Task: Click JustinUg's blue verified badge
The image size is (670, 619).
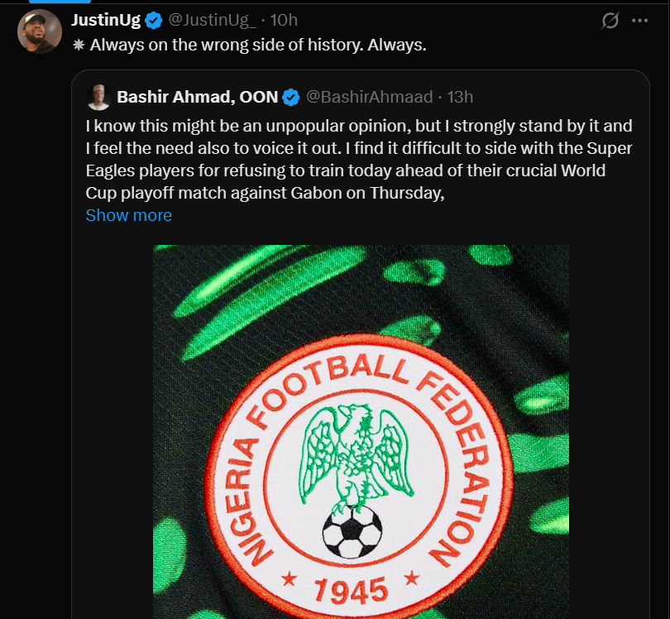Action: [x=155, y=21]
